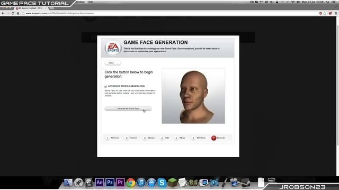
Task: Click the browser home icon
Action: (18, 13)
